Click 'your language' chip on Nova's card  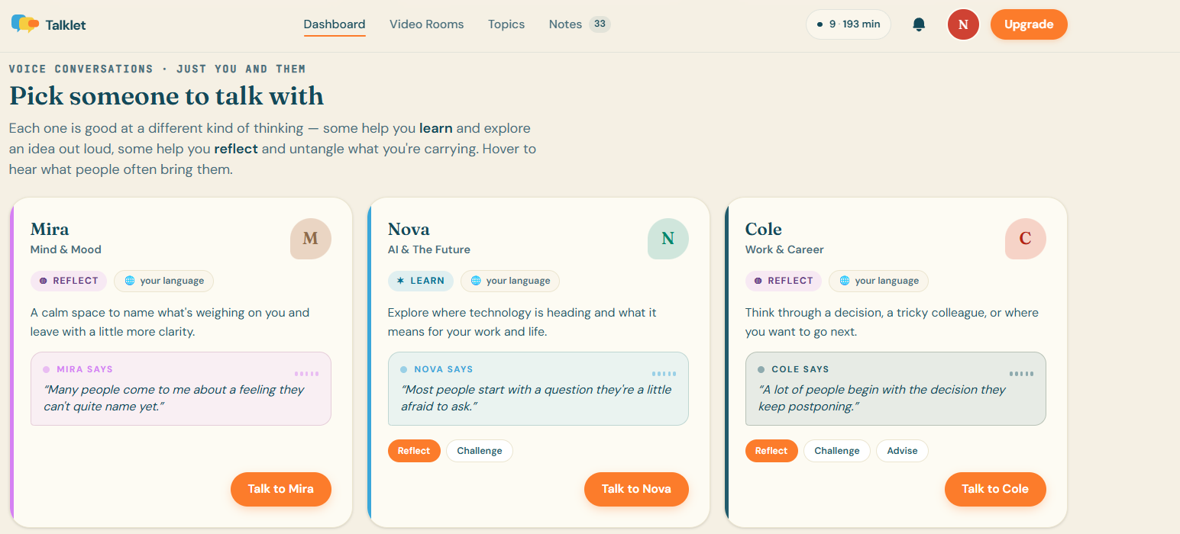[510, 281]
